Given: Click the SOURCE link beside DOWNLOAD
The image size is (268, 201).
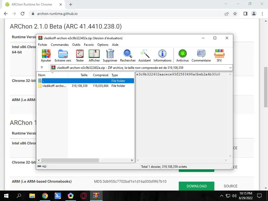Looking at the screenshot, I should click(231, 186).
